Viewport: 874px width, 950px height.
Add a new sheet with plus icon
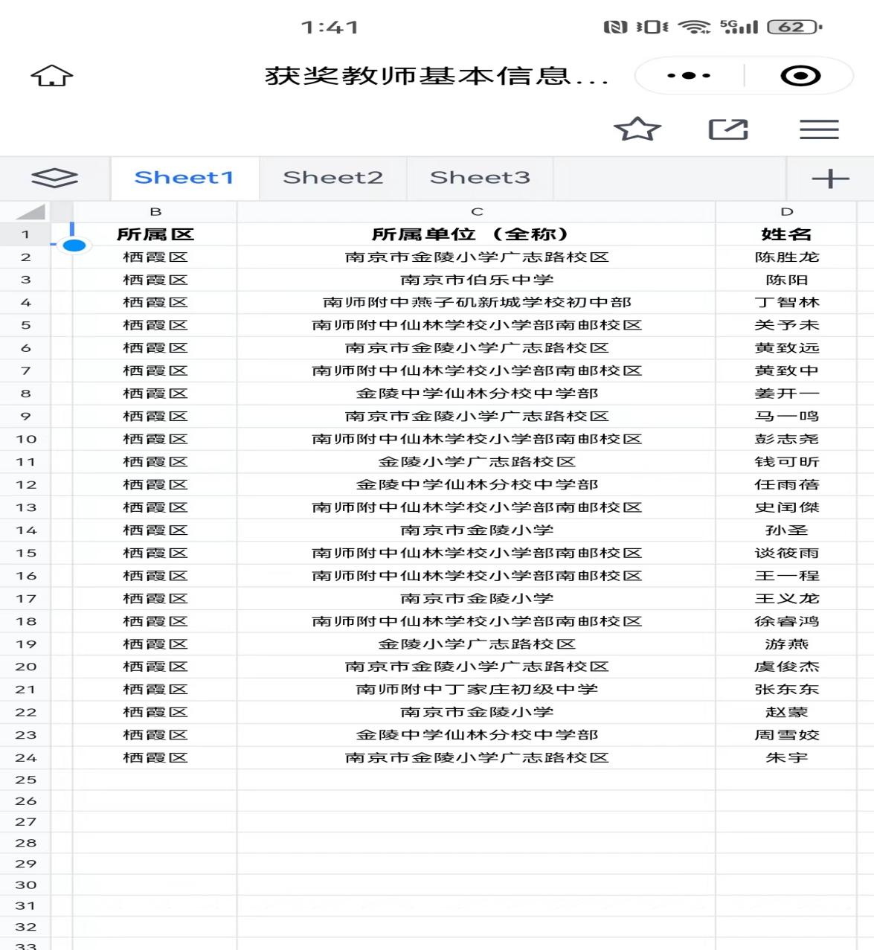point(829,179)
